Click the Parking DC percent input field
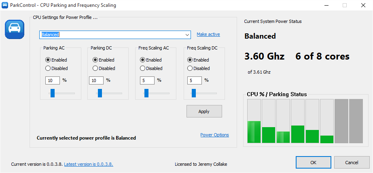 point(96,80)
